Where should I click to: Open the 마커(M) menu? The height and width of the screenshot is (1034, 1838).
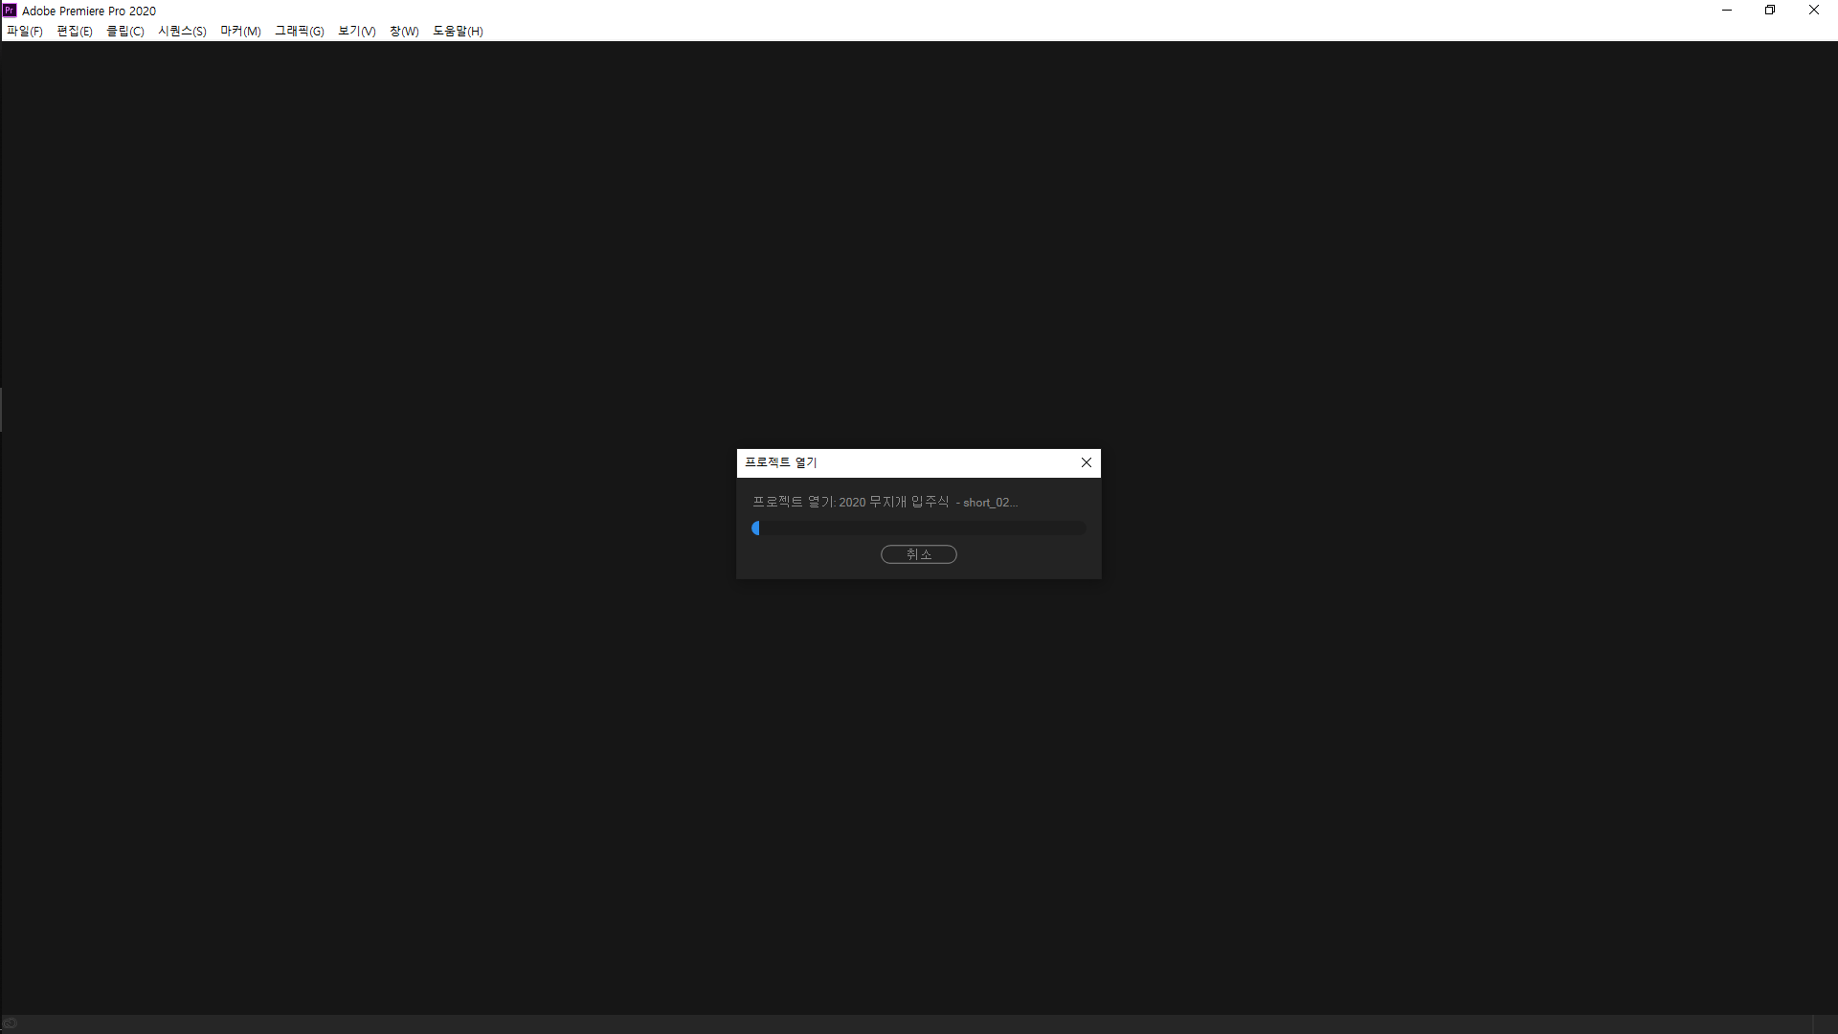click(239, 31)
